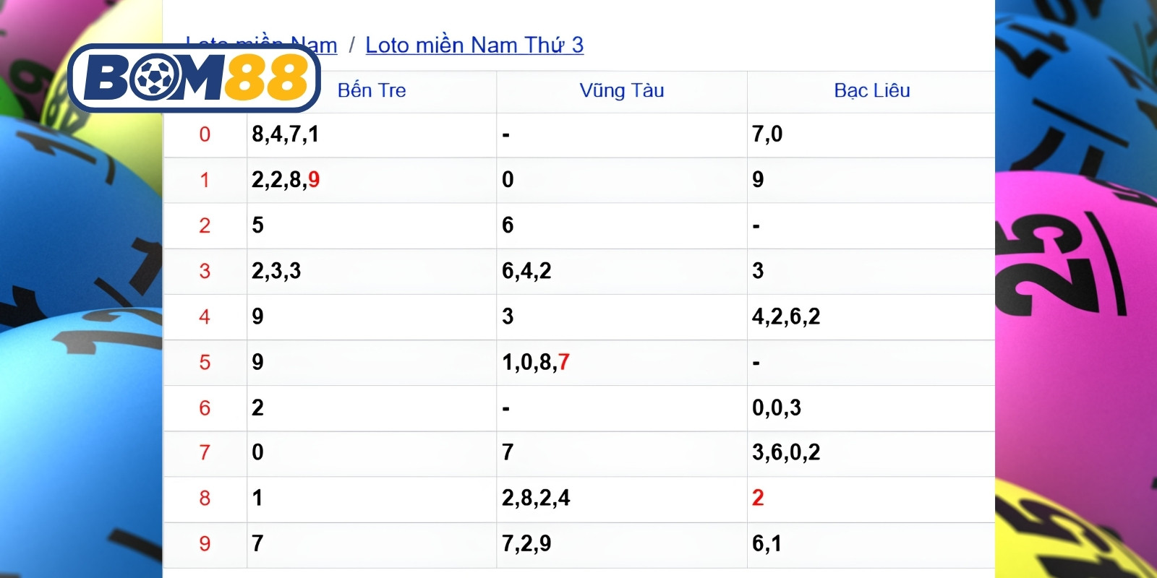Click red row number 5

[205, 363]
